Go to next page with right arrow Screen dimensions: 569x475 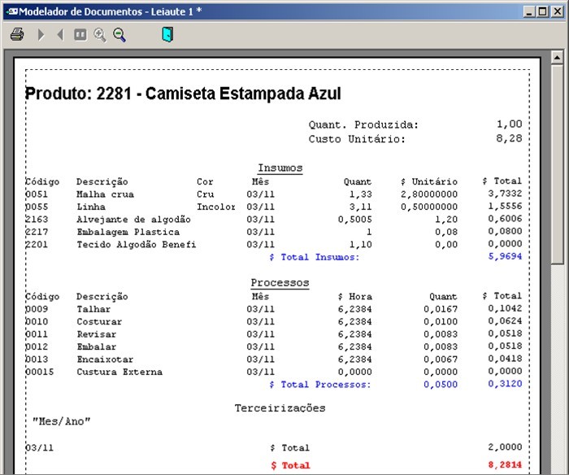41,35
